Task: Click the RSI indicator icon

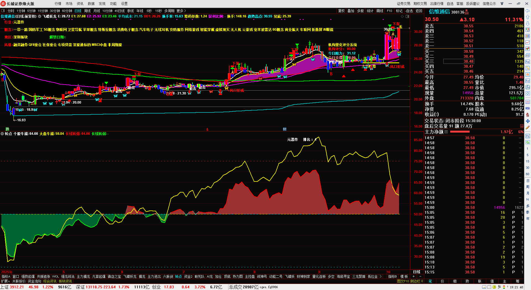Action: click(x=528, y=108)
